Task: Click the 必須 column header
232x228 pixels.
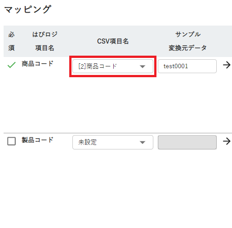Action: click(11, 41)
